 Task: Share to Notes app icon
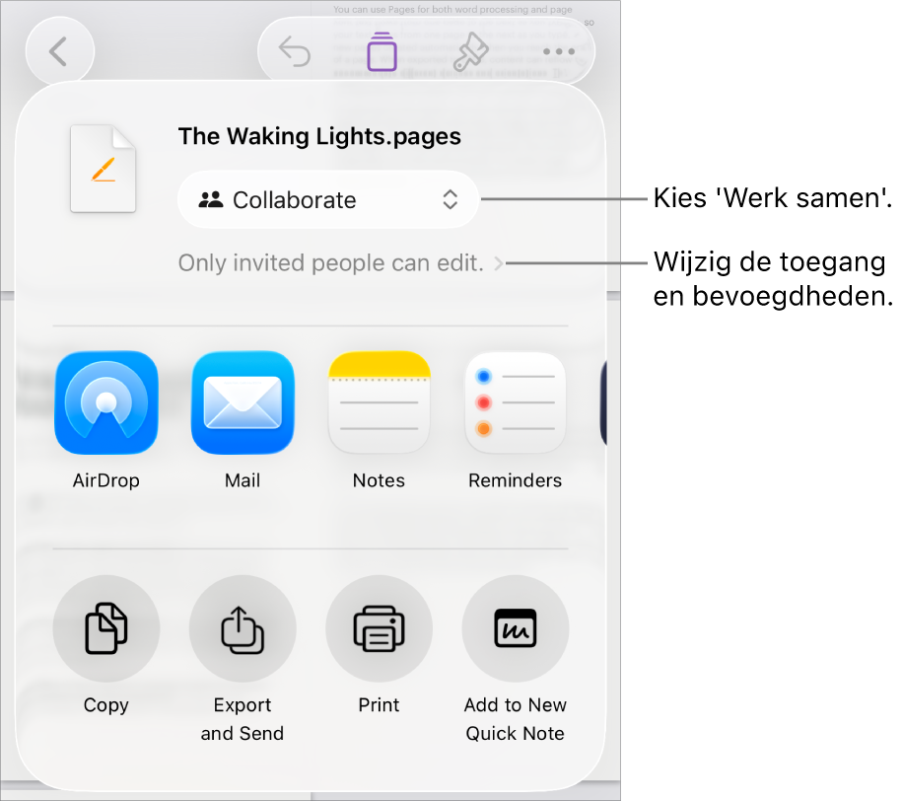click(x=379, y=402)
